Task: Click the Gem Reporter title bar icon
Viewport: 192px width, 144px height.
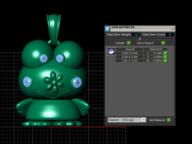Action: click(107, 28)
